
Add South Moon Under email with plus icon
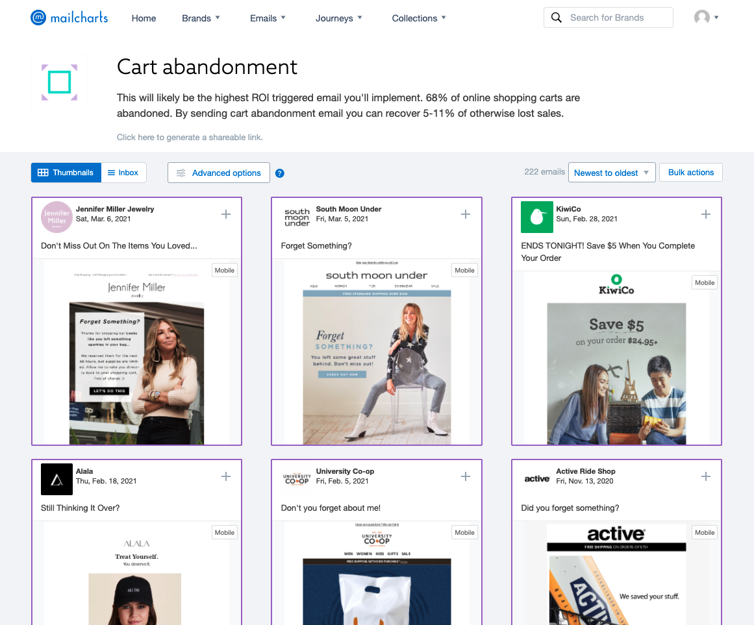tap(466, 214)
